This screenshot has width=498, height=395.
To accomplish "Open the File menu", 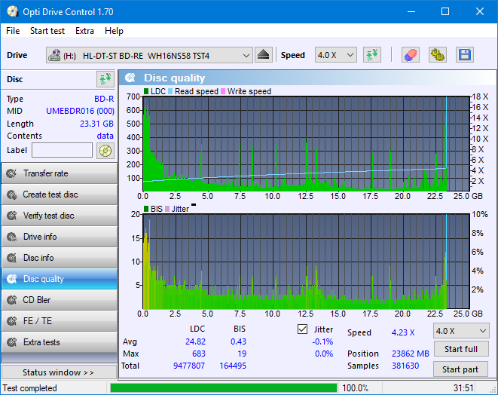I will [13, 31].
